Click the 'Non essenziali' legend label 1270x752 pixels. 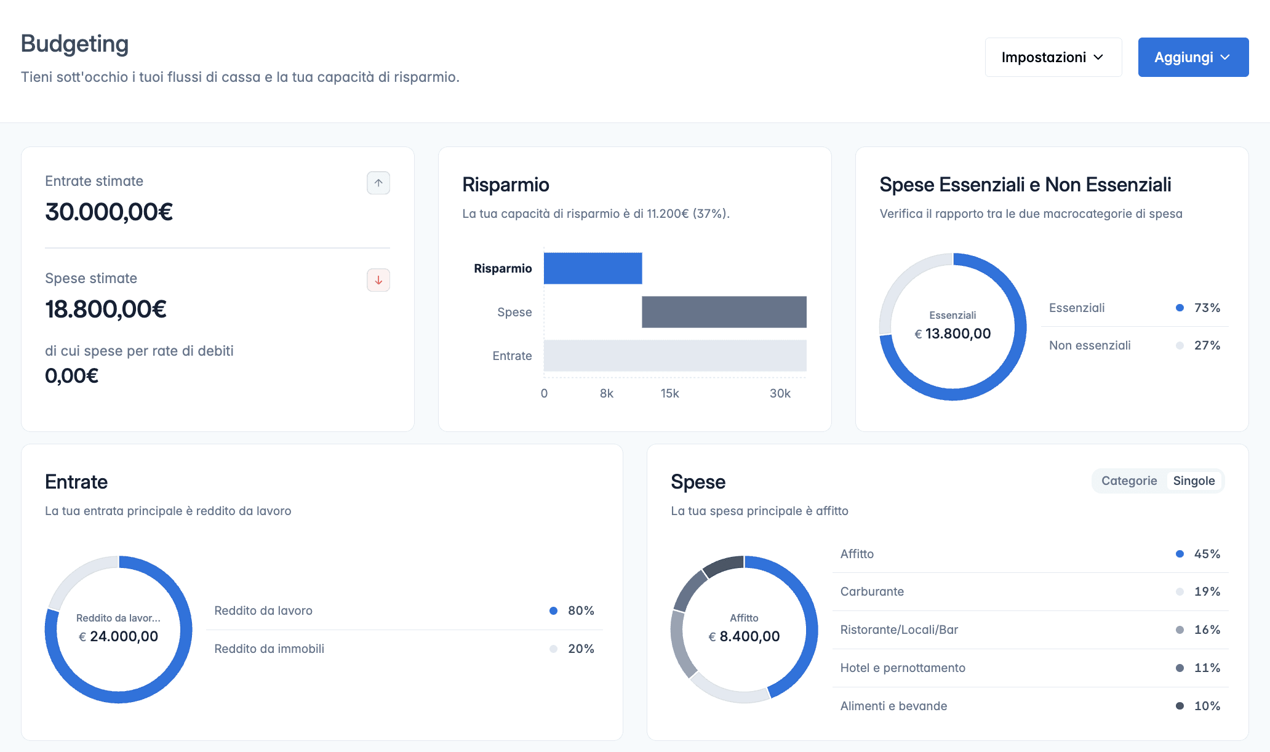tap(1090, 345)
